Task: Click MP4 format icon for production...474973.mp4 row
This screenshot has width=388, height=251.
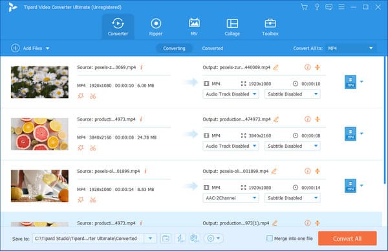Action: coord(350,134)
